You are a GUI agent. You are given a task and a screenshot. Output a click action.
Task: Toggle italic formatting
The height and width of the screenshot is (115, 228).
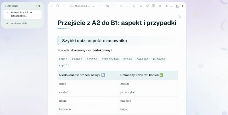point(128,6)
